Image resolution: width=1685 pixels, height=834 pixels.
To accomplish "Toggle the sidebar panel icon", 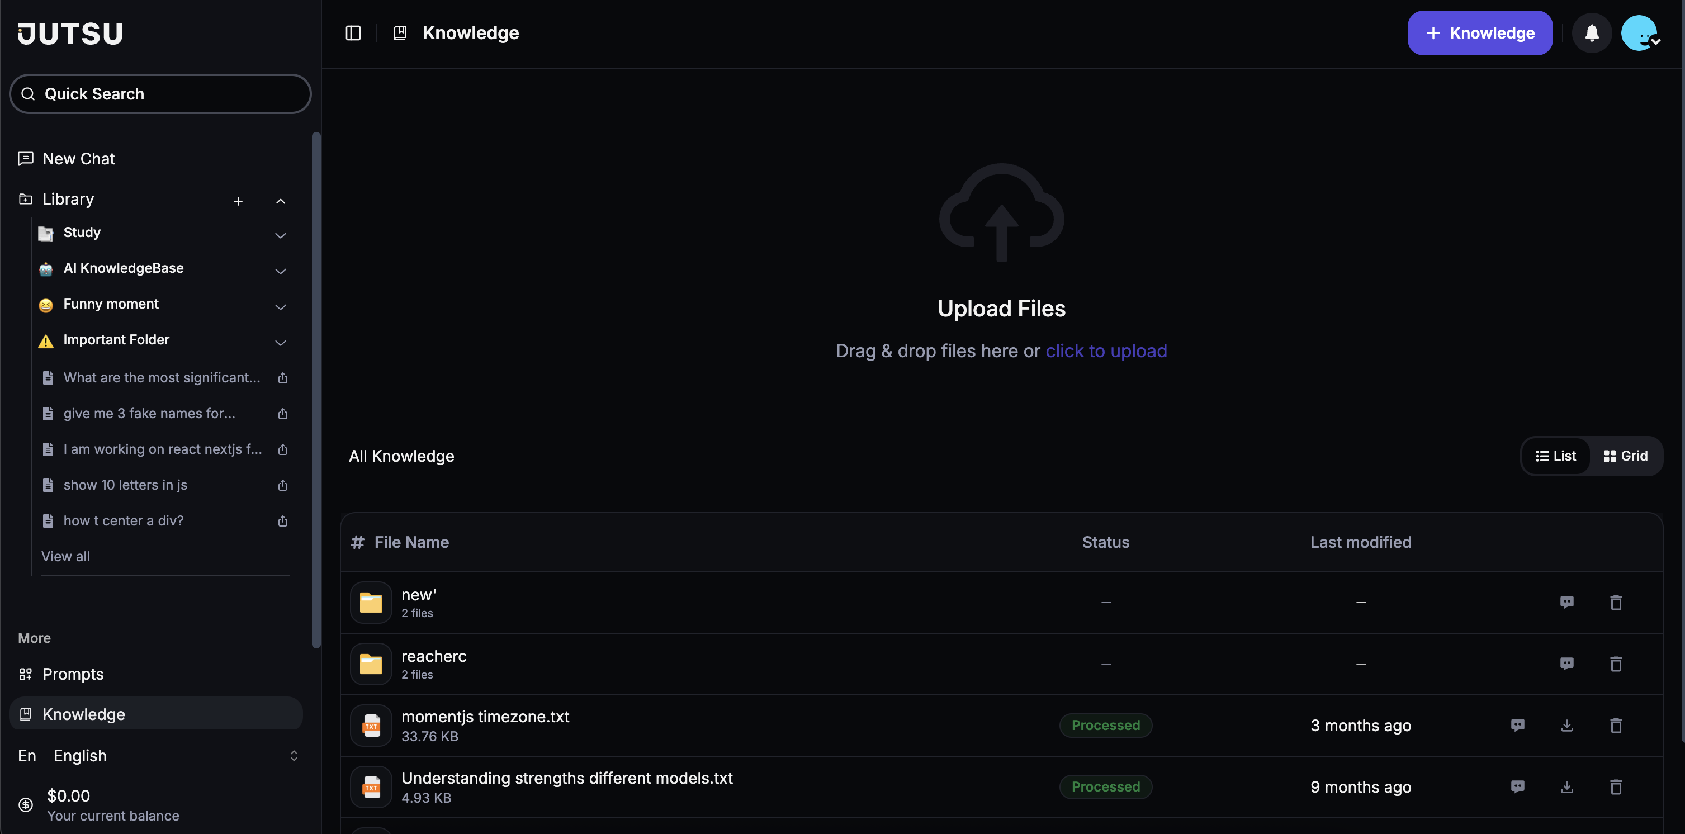I will click(x=353, y=33).
